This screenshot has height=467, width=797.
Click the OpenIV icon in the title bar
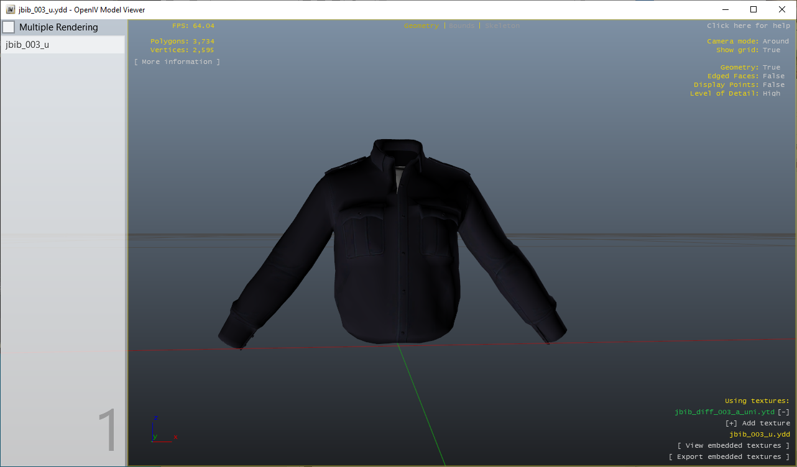click(x=9, y=9)
